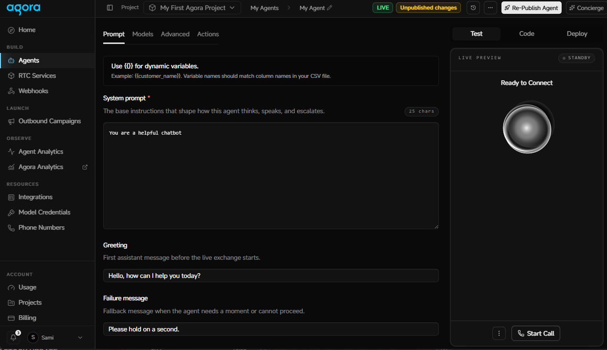Open Billing page
The image size is (607, 350).
click(27, 318)
